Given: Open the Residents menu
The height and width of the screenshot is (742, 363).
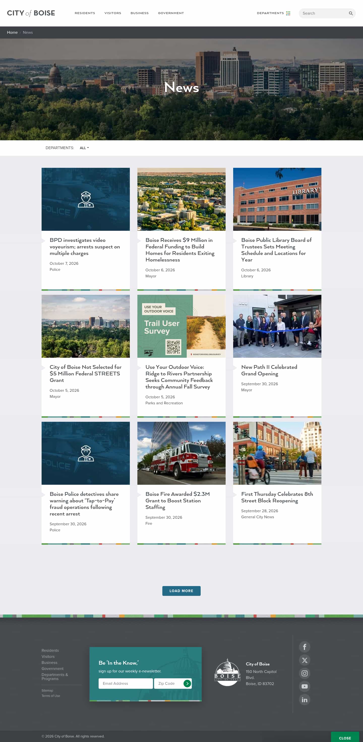Looking at the screenshot, I should click(85, 13).
